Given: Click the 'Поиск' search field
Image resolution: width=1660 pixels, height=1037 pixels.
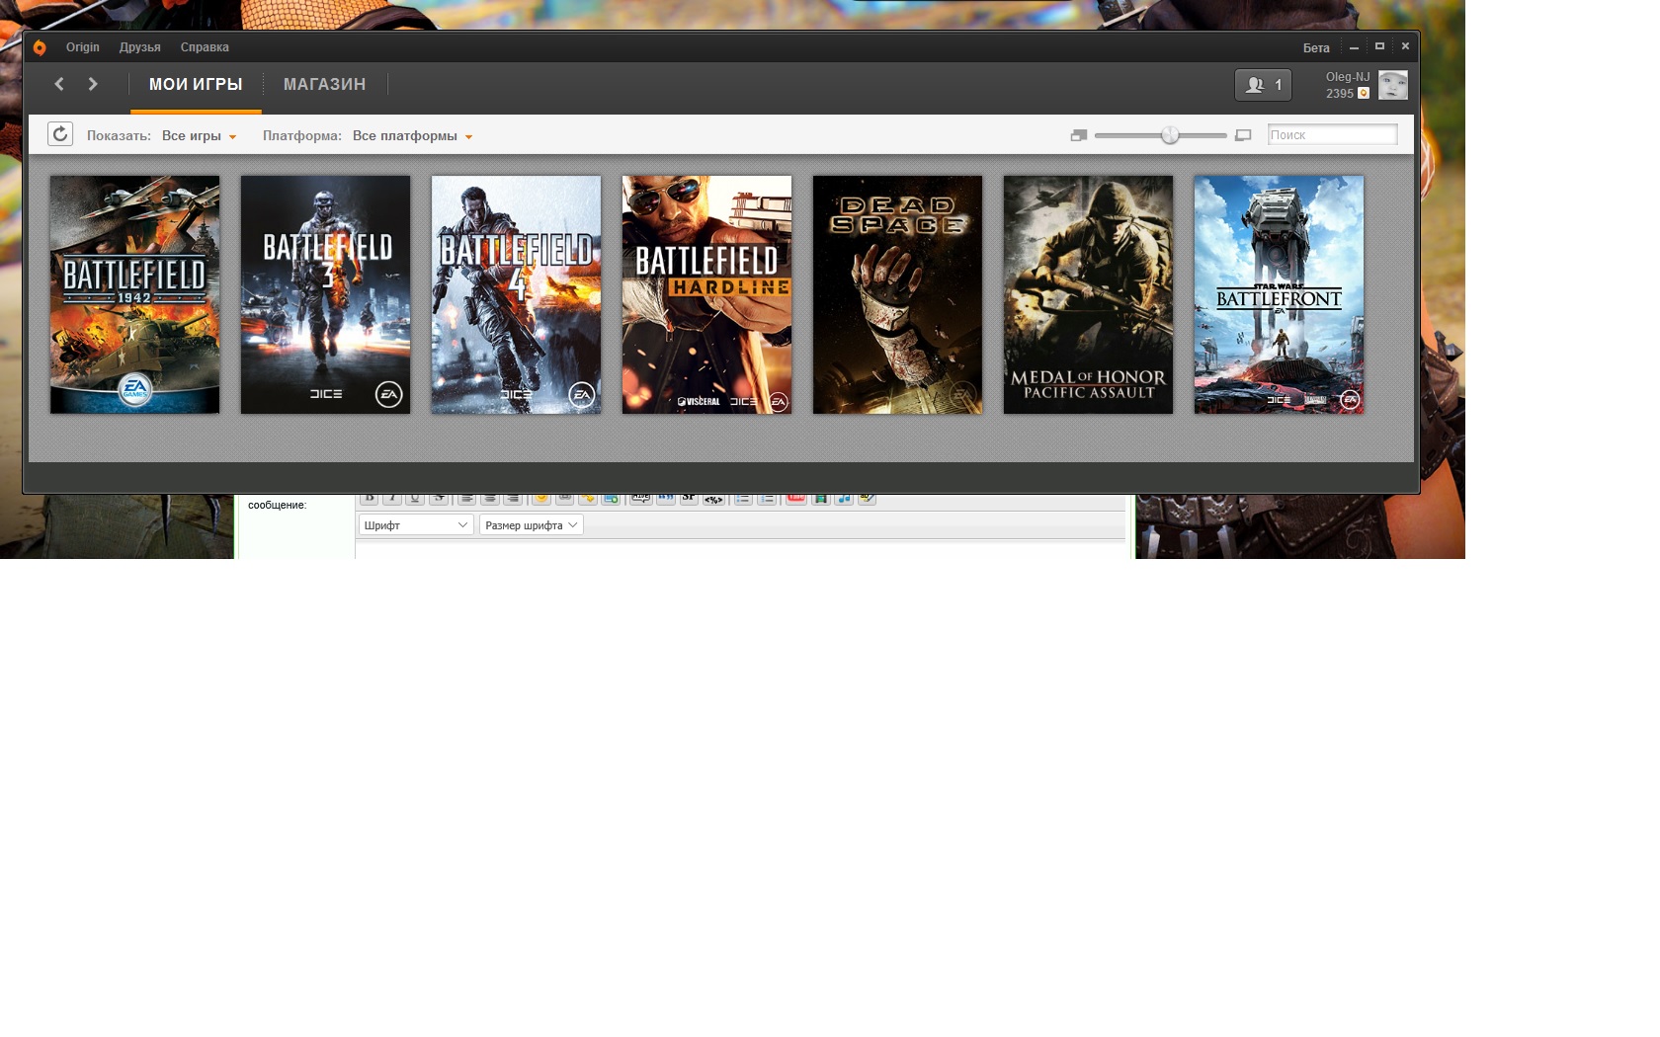Looking at the screenshot, I should pos(1332,135).
